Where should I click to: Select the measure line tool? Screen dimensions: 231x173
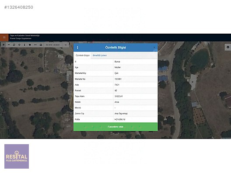[35, 45]
